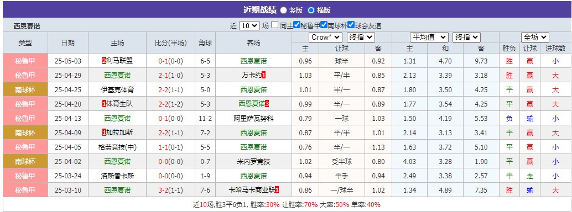Click score 2-1(1-0) on 25-04-29 row
This screenshot has height=212, width=572.
tap(171, 76)
